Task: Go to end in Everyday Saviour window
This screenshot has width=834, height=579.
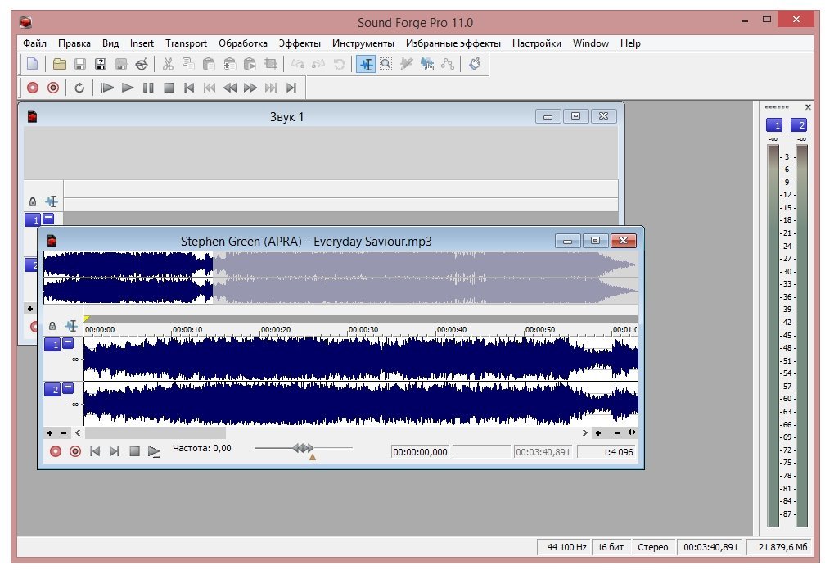Action: (115, 451)
